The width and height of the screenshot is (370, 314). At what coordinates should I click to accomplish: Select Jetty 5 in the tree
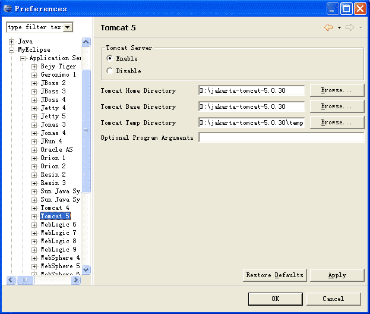click(53, 116)
